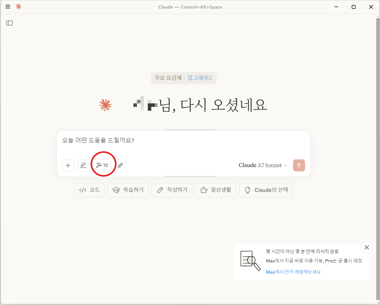Select the 작성하기 suggestion chip
The image size is (380, 305).
172,190
